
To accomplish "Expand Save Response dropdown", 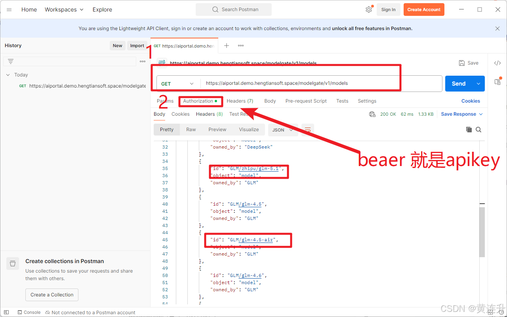I will click(x=462, y=114).
